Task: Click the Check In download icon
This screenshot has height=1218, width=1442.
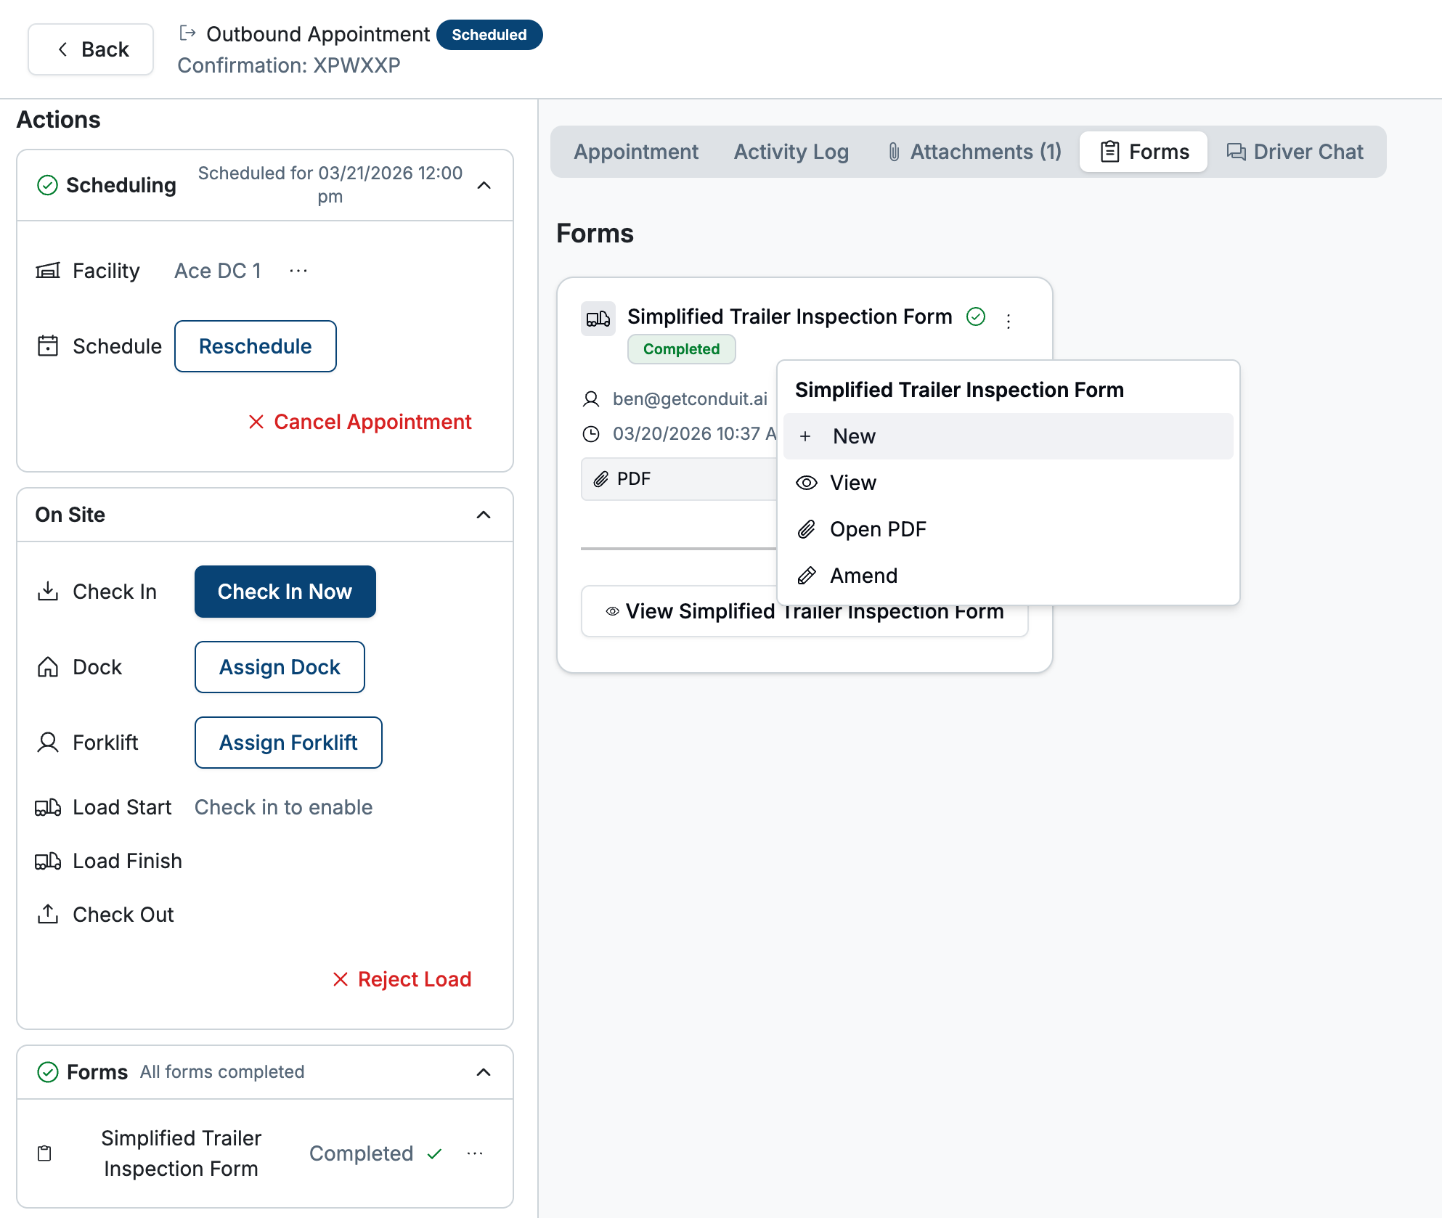Action: pos(48,592)
